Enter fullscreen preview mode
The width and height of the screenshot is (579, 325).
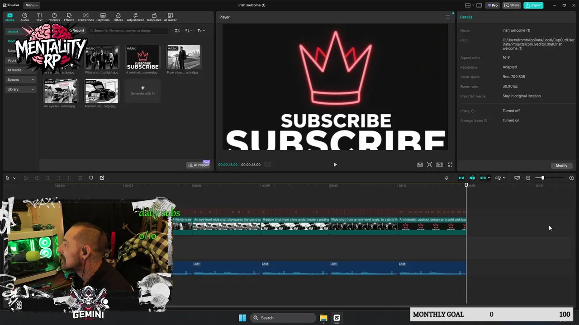coord(450,165)
